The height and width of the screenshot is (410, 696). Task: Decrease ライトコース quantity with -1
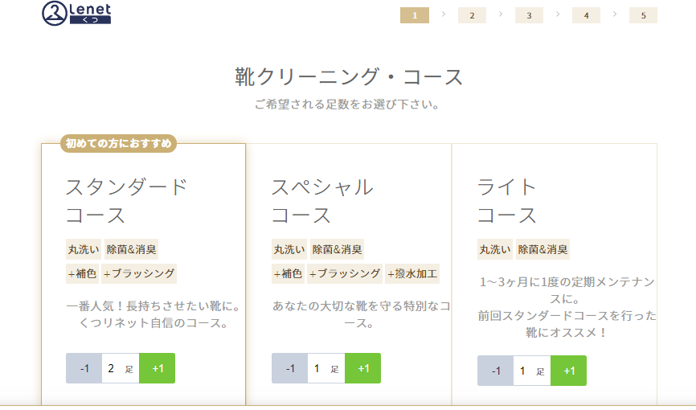coord(495,371)
